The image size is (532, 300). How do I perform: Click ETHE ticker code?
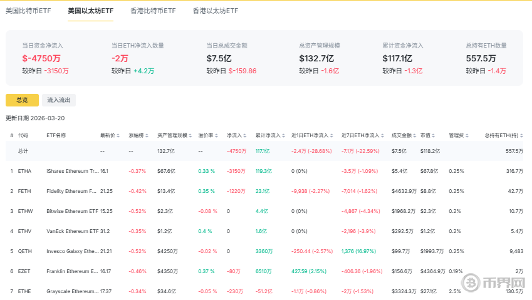[x=24, y=291]
